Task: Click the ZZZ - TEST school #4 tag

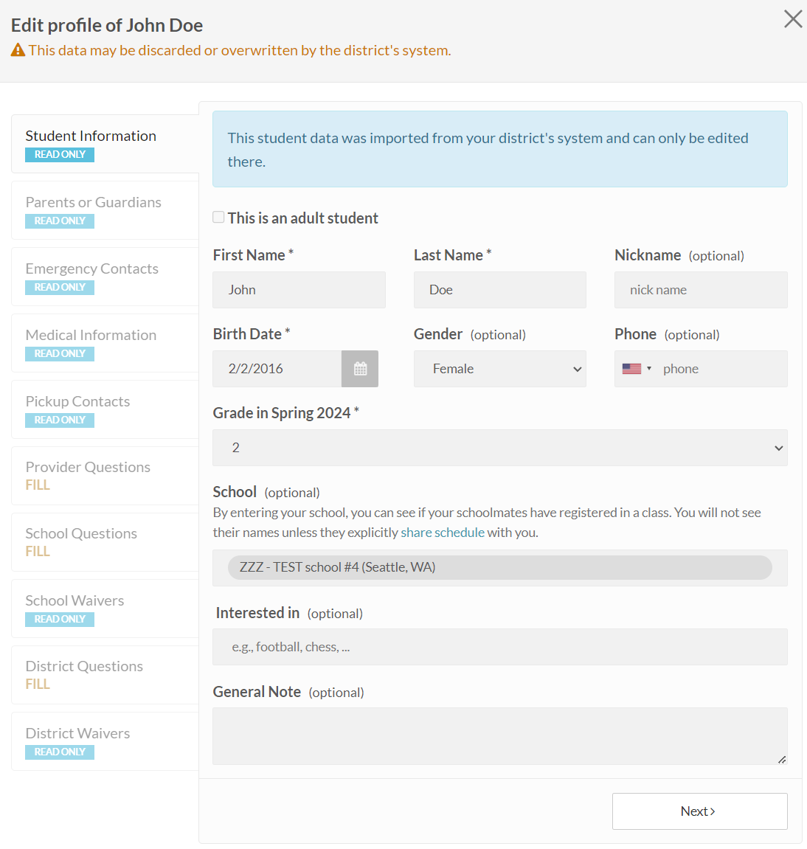Action: click(x=500, y=567)
